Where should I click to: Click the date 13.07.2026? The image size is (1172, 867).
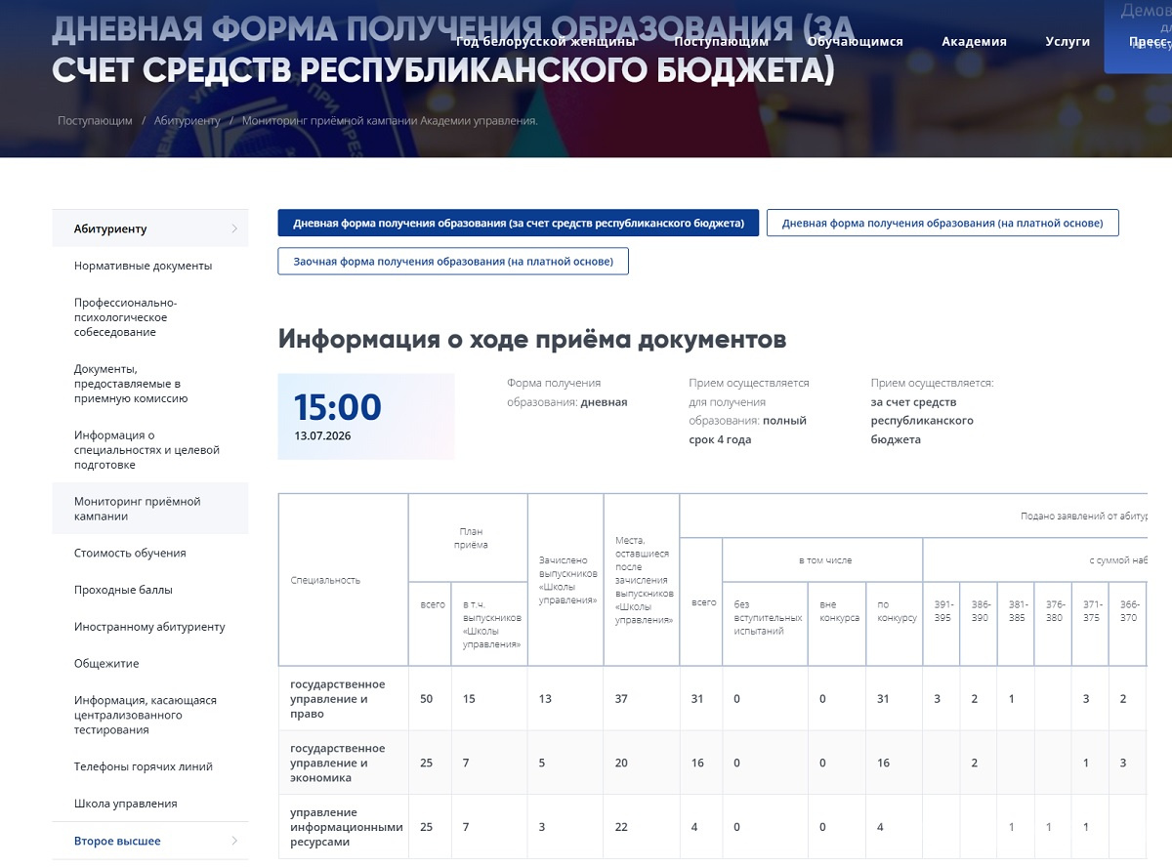pos(322,435)
